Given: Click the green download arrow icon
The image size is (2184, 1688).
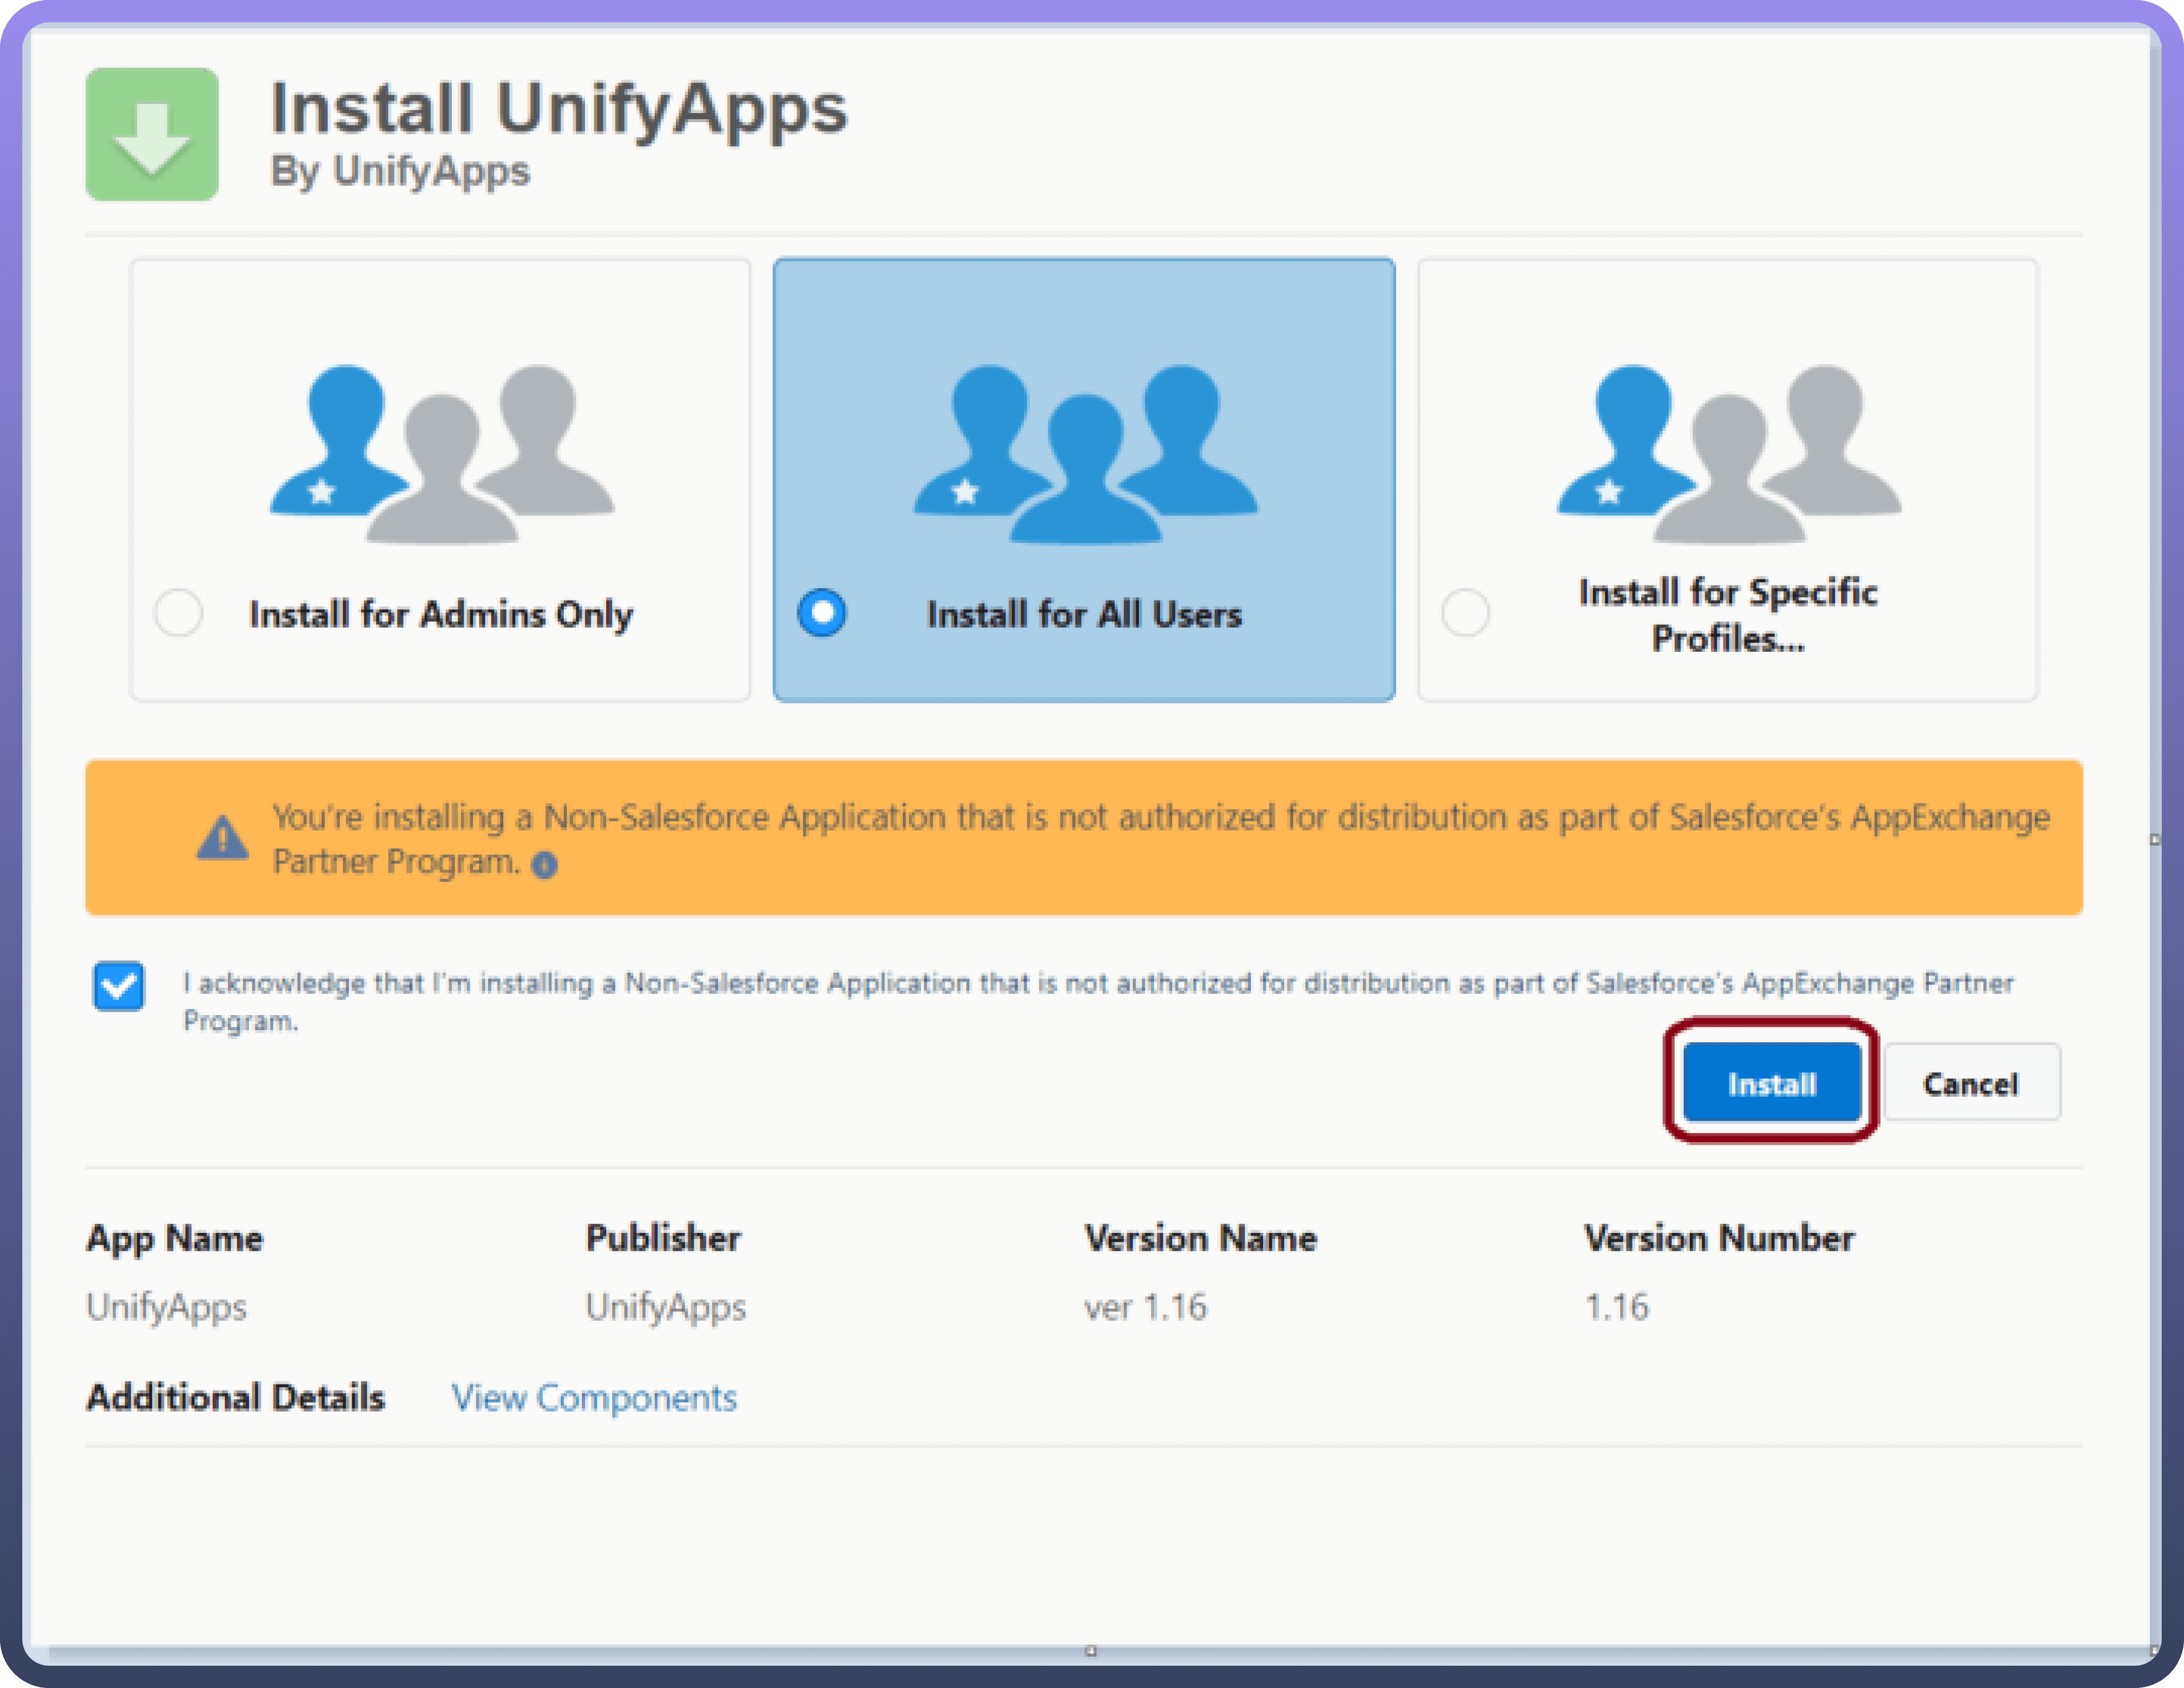Looking at the screenshot, I should 152,135.
